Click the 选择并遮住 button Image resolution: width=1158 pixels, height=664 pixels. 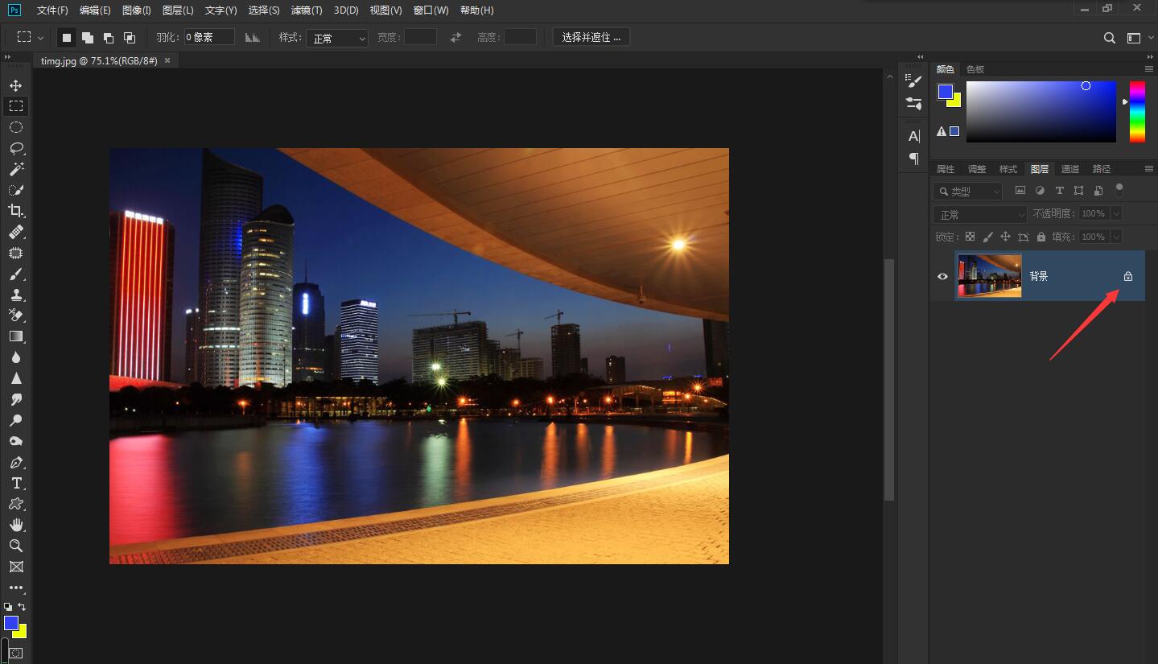point(591,38)
